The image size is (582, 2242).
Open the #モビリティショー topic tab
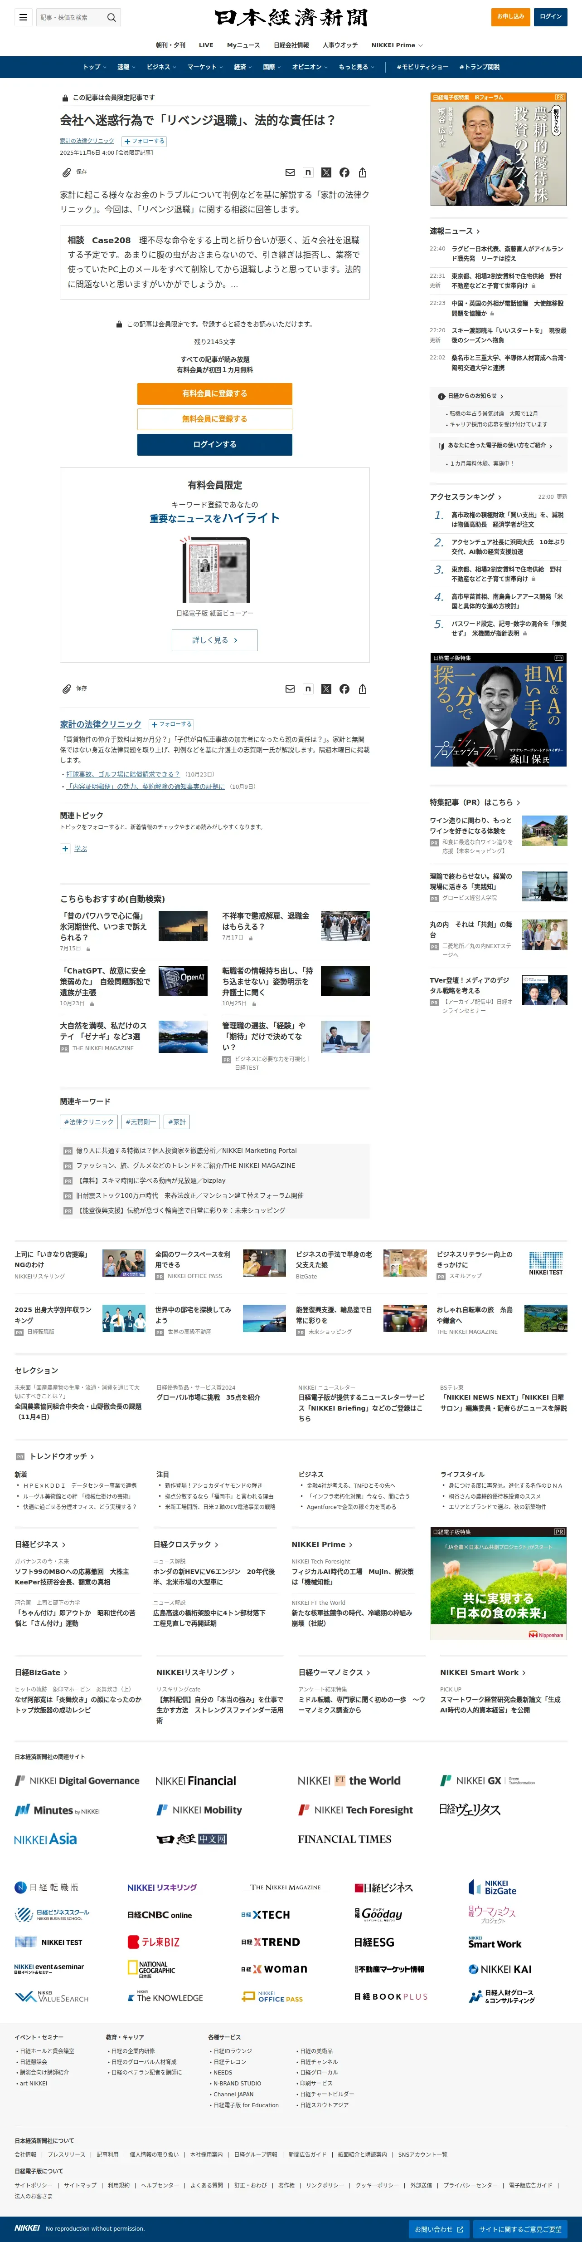423,67
